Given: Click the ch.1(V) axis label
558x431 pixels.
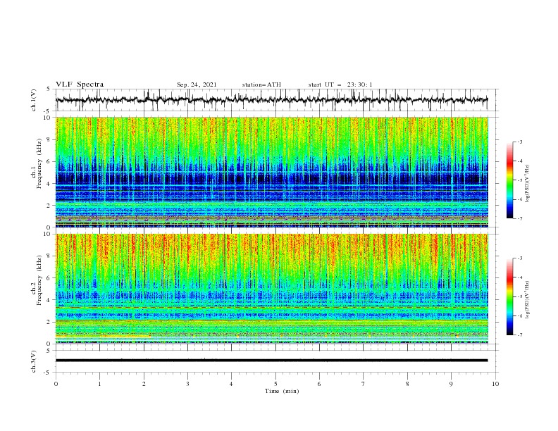Looking at the screenshot, I should [34, 100].
